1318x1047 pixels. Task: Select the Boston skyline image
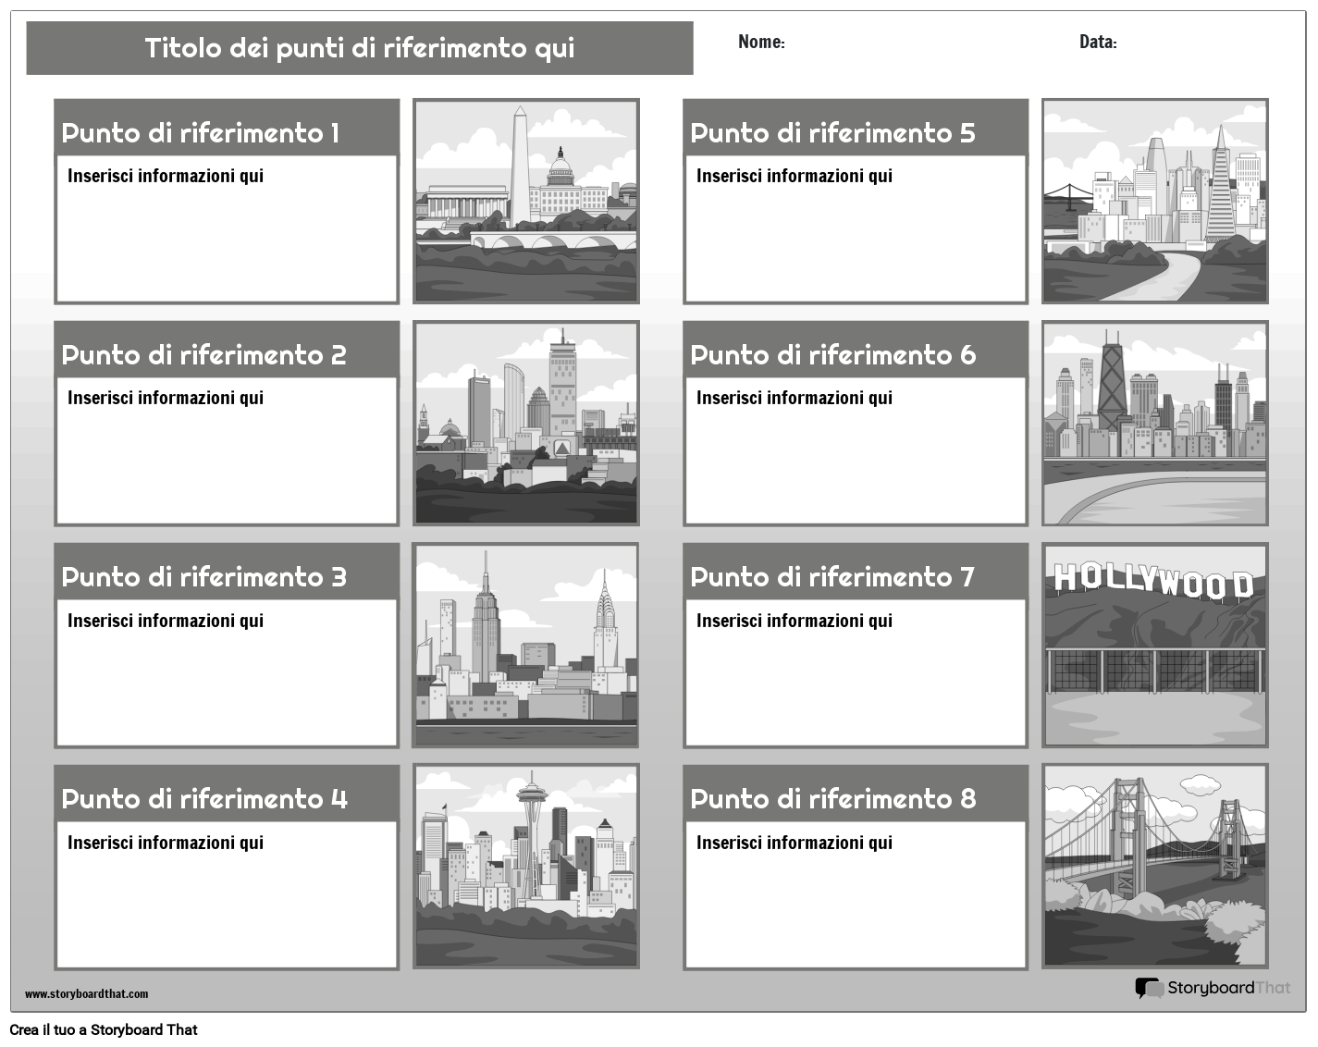[526, 423]
